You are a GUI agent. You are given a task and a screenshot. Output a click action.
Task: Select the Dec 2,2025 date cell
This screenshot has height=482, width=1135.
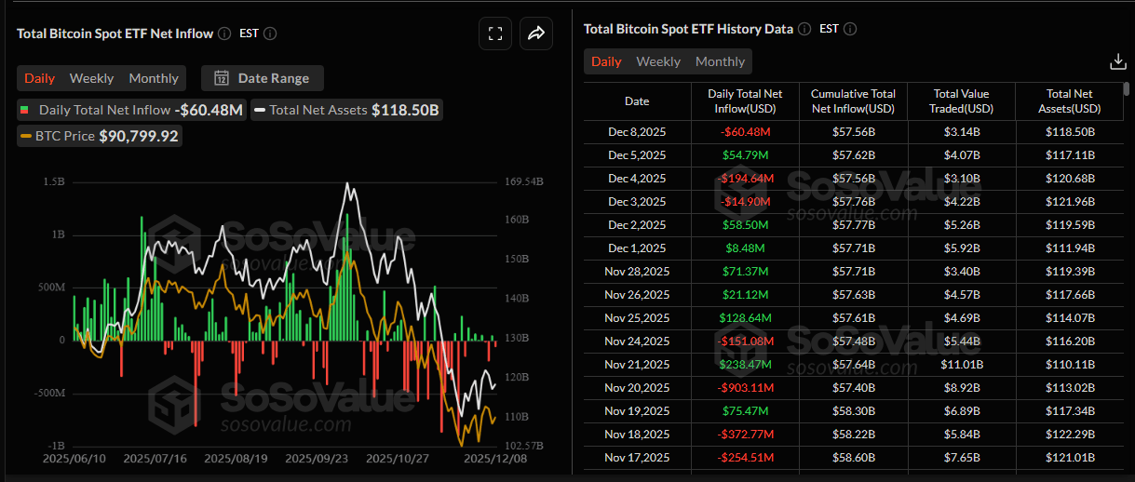tap(637, 225)
